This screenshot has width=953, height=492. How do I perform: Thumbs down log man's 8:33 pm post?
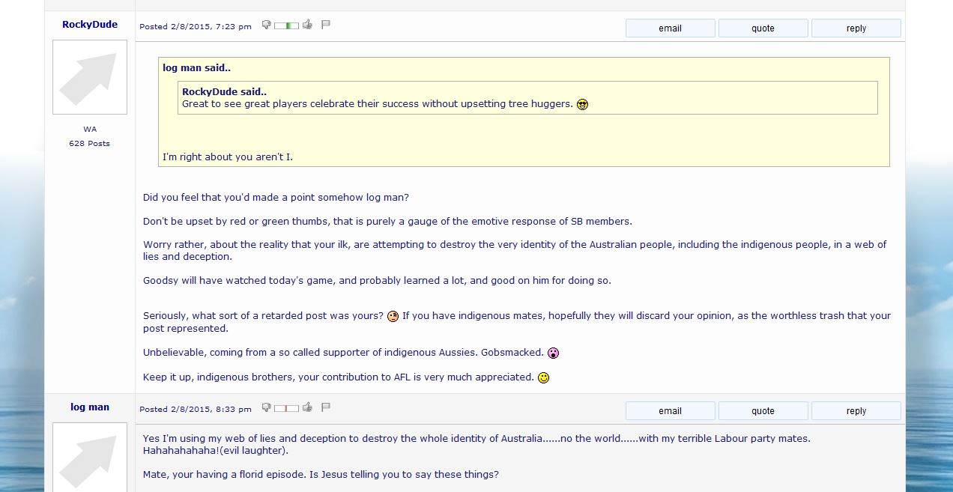(x=266, y=408)
